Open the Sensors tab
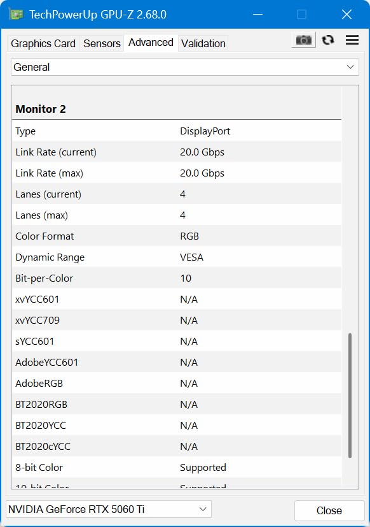This screenshot has width=370, height=527. [x=102, y=43]
